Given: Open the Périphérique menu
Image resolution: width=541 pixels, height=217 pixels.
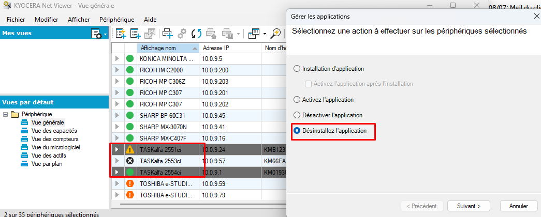Looking at the screenshot, I should click(x=116, y=20).
